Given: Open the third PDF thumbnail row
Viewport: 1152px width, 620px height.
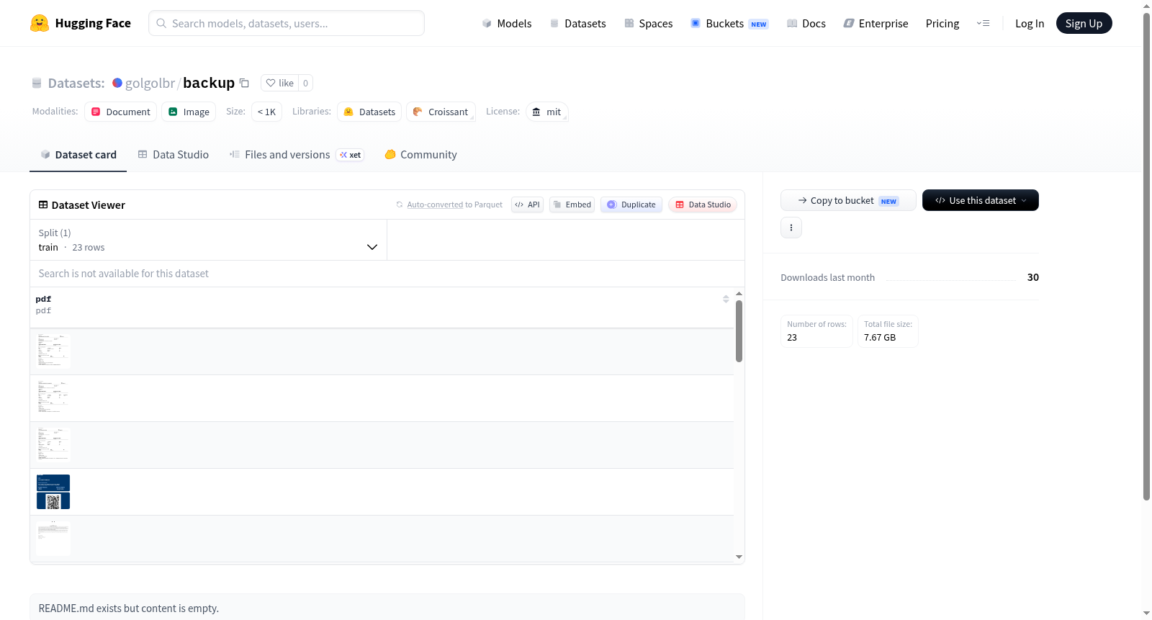Looking at the screenshot, I should [x=53, y=445].
